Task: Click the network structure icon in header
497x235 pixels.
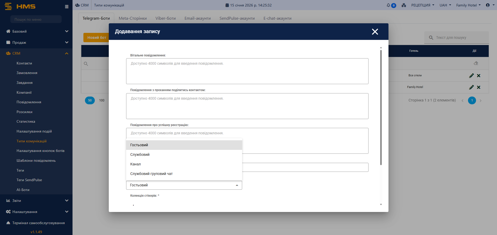Action: [404, 5]
